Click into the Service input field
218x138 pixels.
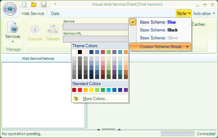click(x=96, y=27)
